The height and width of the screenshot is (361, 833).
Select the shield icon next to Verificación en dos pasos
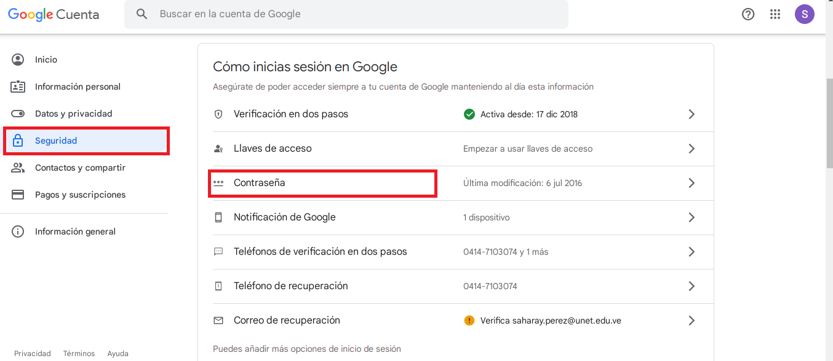pyautogui.click(x=219, y=114)
